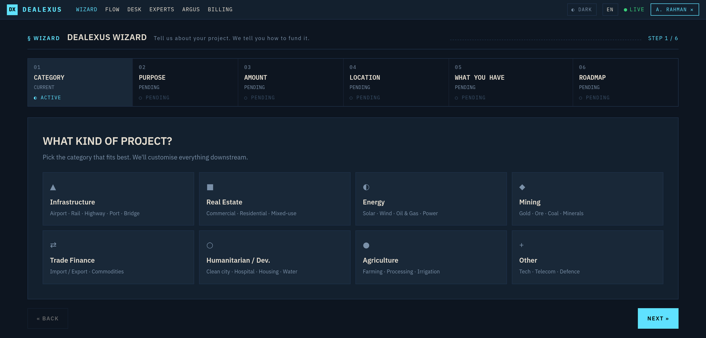This screenshot has height=338, width=706.
Task: Click the 'Commercial · Residential · Mixed-use' text
Action: (x=252, y=213)
